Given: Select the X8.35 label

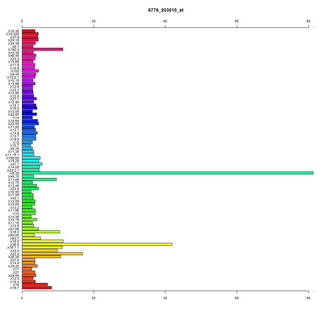Looking at the screenshot, I should click(15, 173).
